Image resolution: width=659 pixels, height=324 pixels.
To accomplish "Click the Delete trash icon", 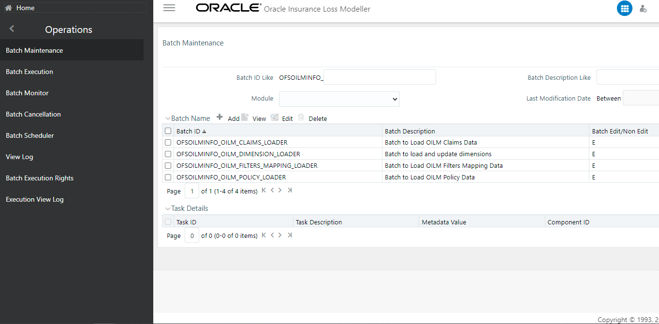I will pos(301,117).
